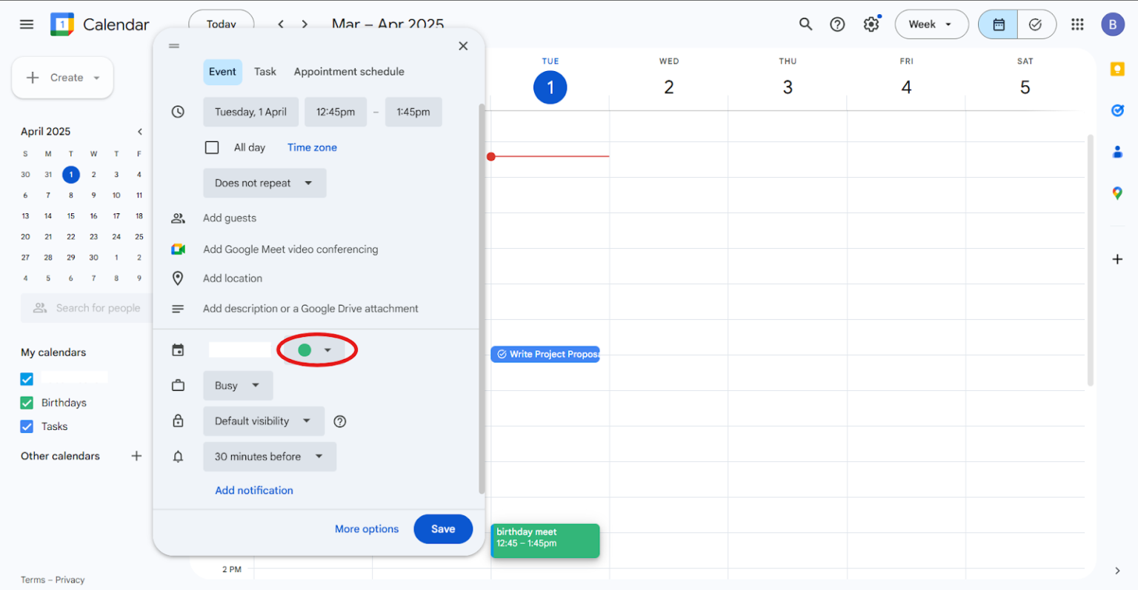
Task: Open the Does not repeat dropdown
Action: (x=264, y=183)
